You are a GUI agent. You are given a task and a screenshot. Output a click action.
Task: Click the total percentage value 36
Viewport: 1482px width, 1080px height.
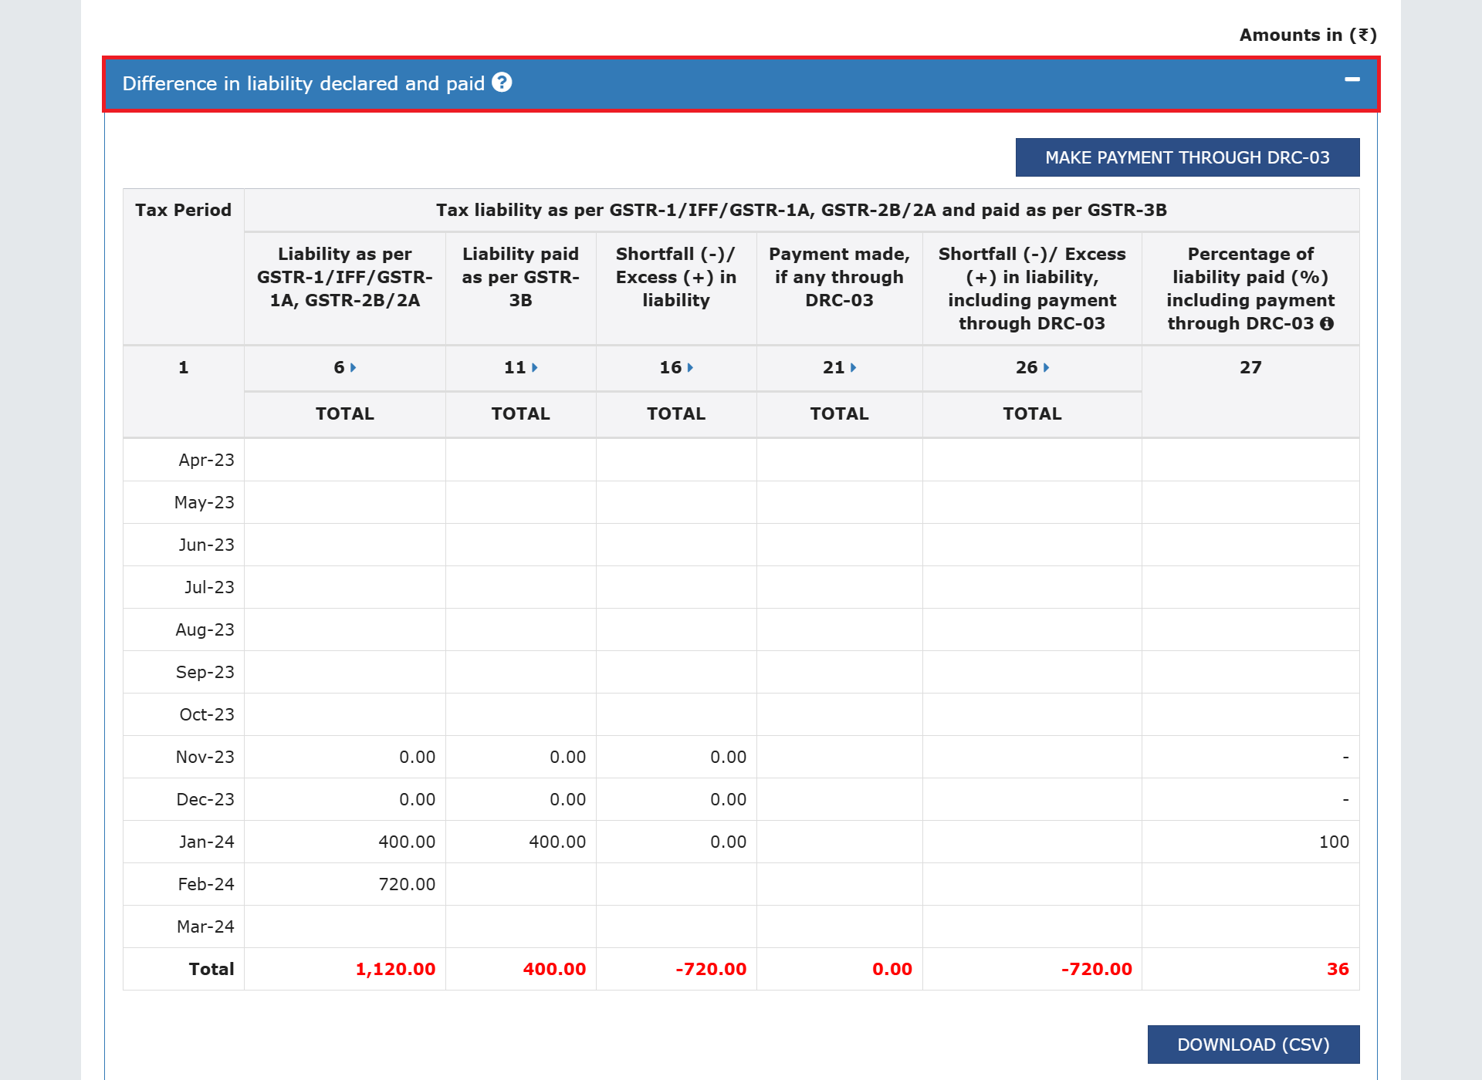(x=1337, y=969)
